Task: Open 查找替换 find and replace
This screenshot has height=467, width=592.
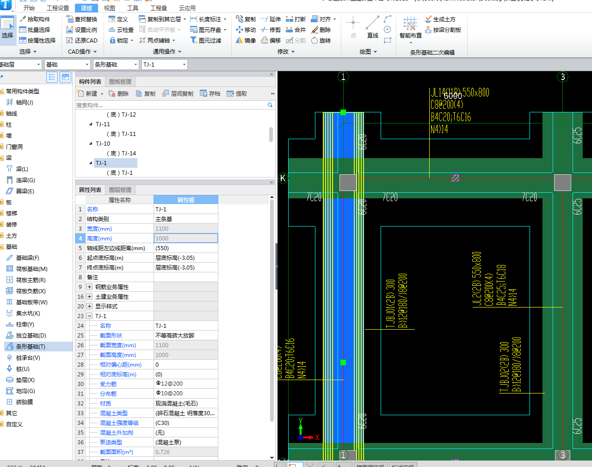Action: coord(82,19)
